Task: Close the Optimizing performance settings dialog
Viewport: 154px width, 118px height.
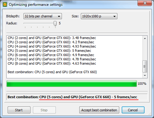Action: [145, 3]
